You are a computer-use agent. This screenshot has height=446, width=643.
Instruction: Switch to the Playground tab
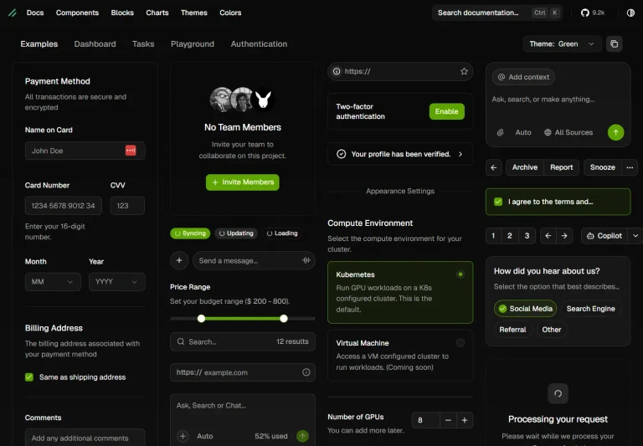(x=193, y=44)
